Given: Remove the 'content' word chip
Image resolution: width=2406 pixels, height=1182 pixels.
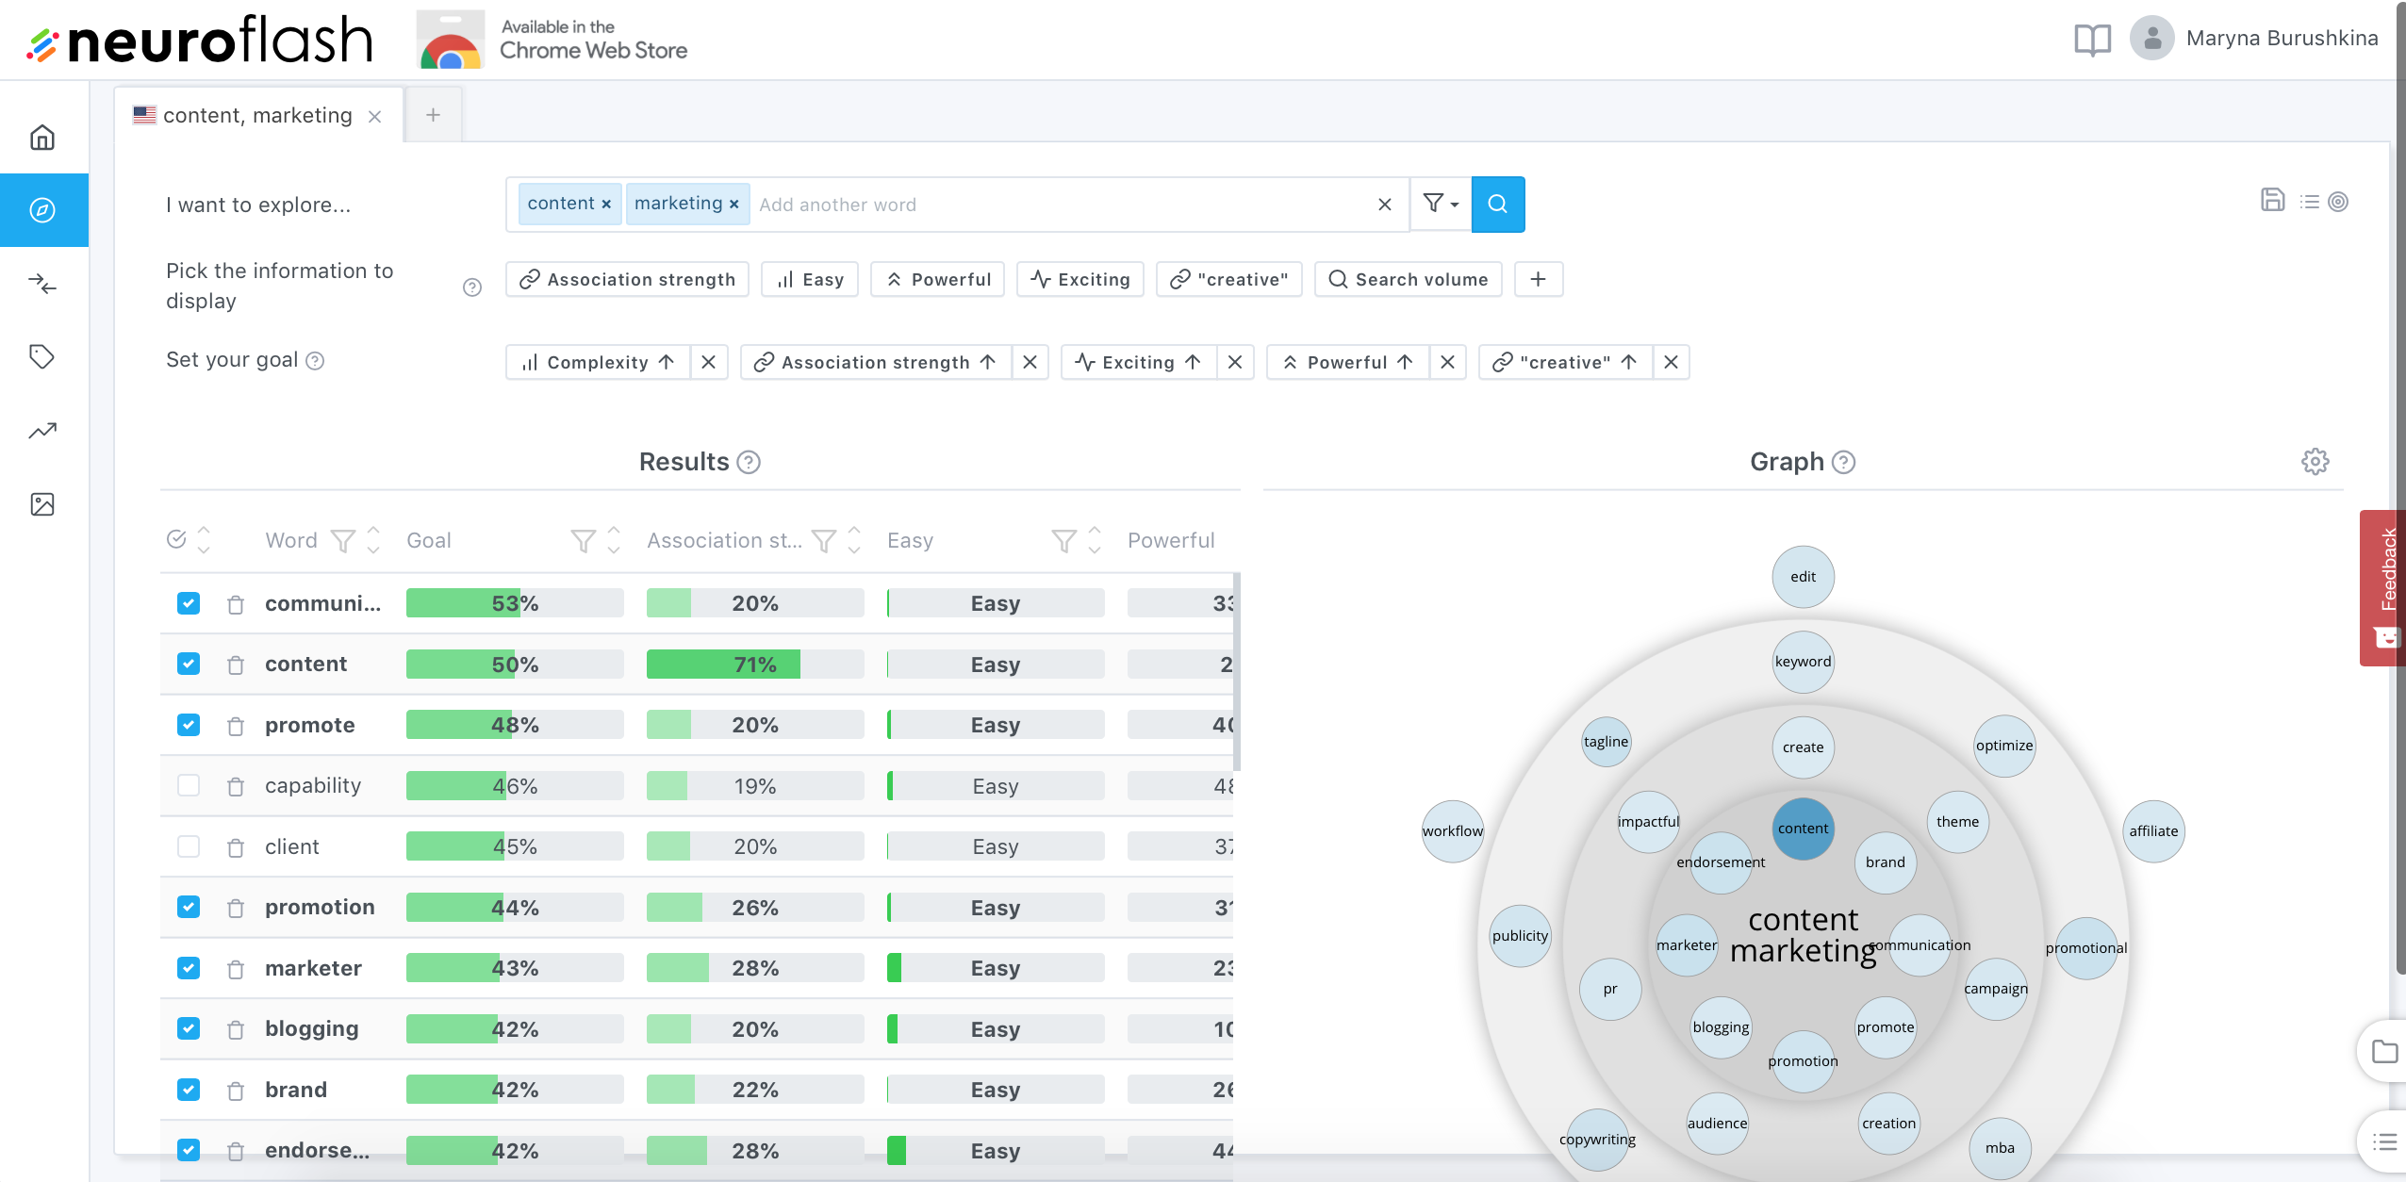Looking at the screenshot, I should [606, 205].
